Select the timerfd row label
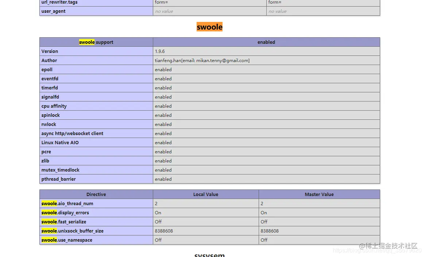 coord(50,88)
